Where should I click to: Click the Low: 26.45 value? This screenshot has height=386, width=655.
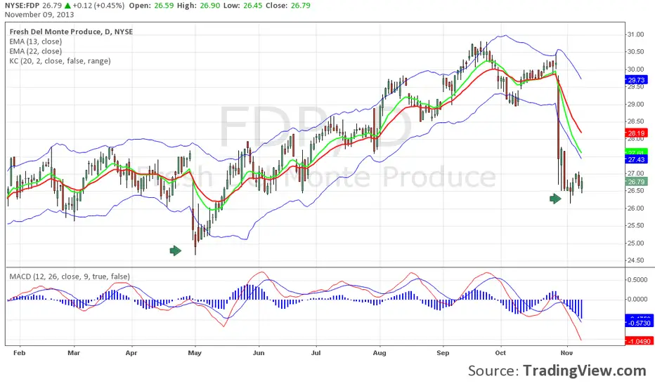coord(244,6)
